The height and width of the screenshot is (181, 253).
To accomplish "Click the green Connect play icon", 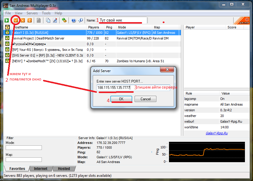I will (x=7, y=20).
